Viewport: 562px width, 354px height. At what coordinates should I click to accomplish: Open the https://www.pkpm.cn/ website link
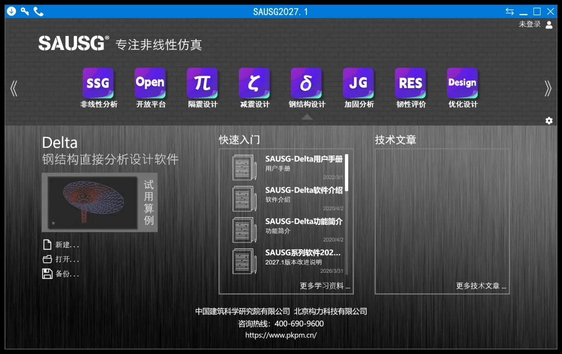(x=281, y=335)
